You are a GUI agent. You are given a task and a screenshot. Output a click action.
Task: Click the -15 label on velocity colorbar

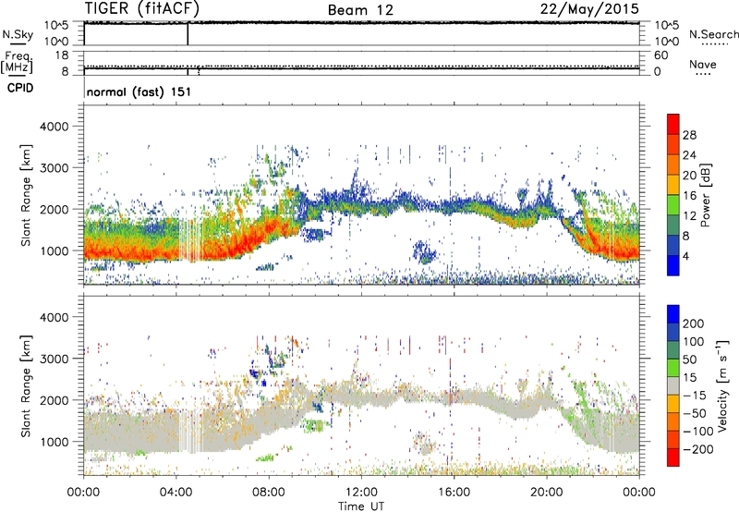pyautogui.click(x=695, y=396)
